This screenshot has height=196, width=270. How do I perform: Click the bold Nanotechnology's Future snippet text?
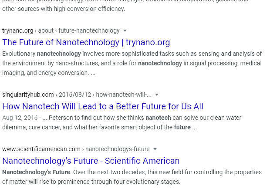(x=36, y=172)
